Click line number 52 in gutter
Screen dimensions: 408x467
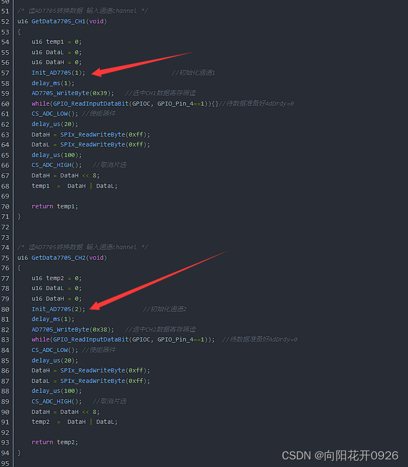[5, 22]
